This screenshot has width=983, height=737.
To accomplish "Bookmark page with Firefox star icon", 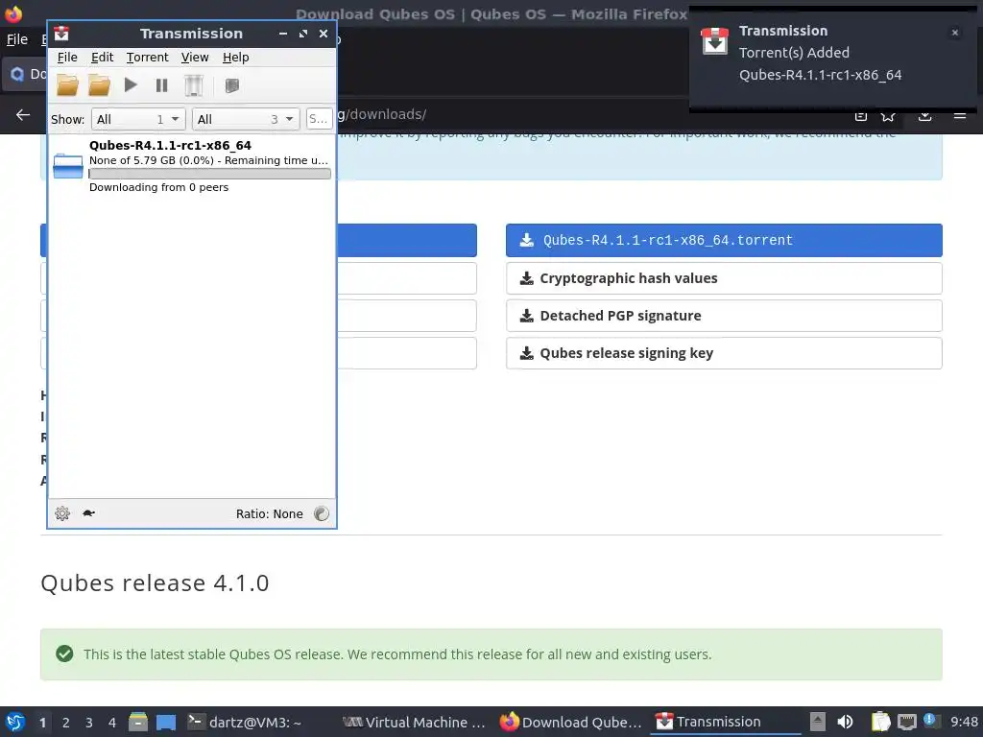I will [x=888, y=115].
